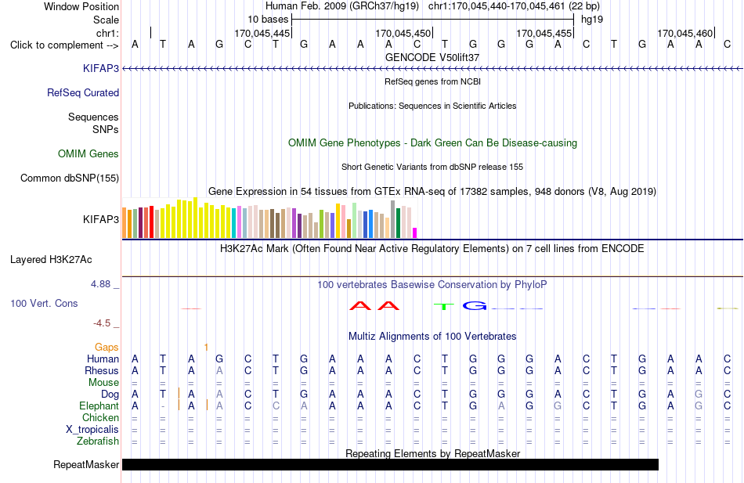Image resolution: width=744 pixels, height=483 pixels.
Task: Click the tall gray bar in GTEx chart
Action: [x=393, y=219]
